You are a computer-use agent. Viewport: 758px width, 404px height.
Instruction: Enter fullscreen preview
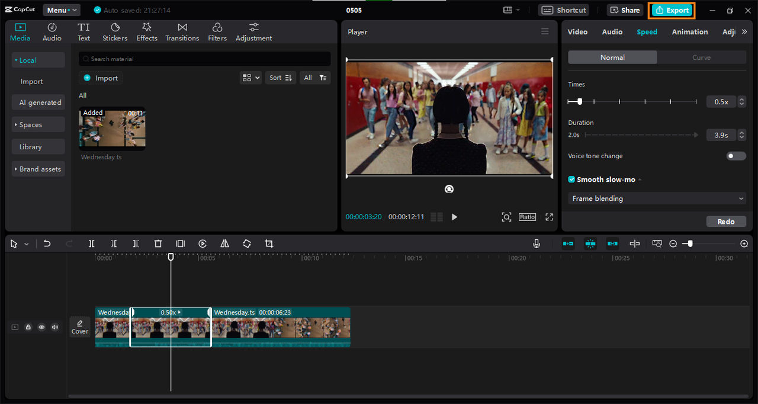[549, 217]
